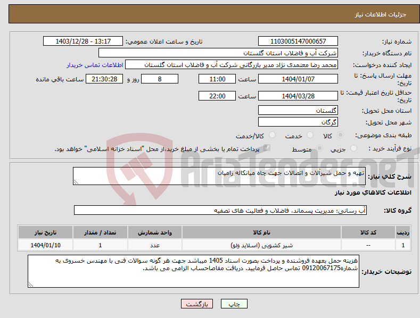Click the واحد شمارش column header
This screenshot has width=420, height=318.
(x=155, y=232)
